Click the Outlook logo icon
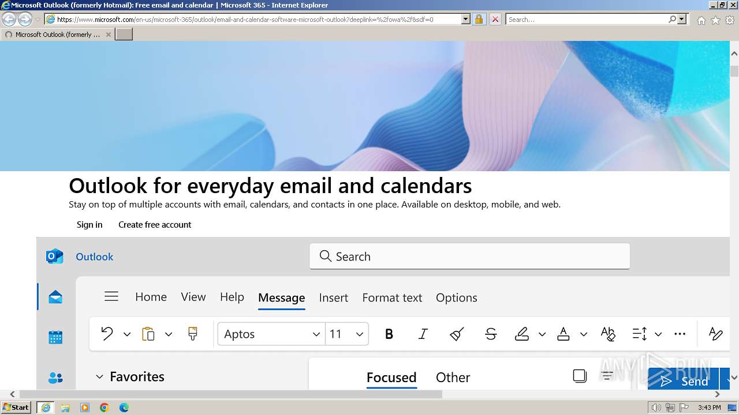This screenshot has height=415, width=739. [x=54, y=256]
